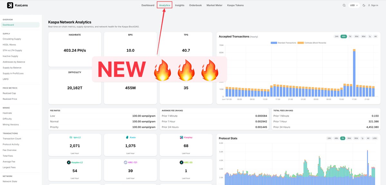
Task: Open Supply by Balance in sidebar
Action: coord(12,67)
